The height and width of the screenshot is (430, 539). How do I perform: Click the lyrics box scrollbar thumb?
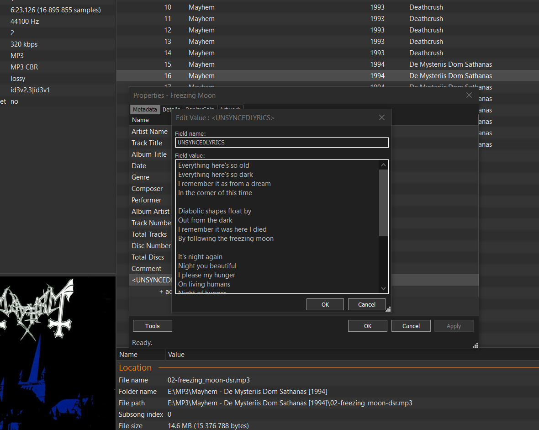point(383,203)
